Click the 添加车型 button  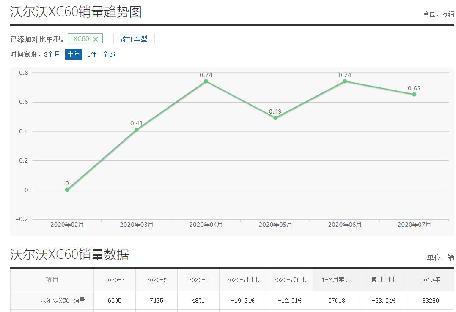point(134,39)
